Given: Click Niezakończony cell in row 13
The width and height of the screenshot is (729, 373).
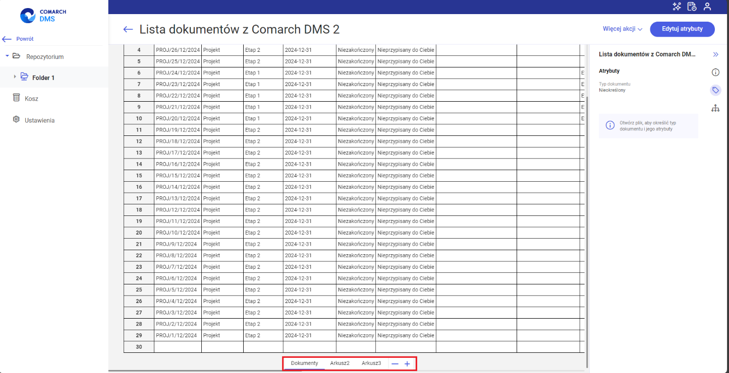Looking at the screenshot, I should (356, 153).
